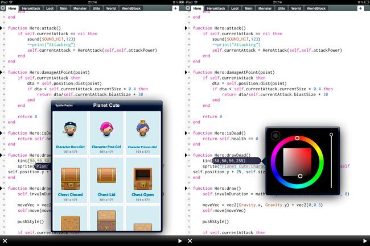Tap highlighted tint value (50,50,50,255)
The height and width of the screenshot is (246, 370).
tap(236, 161)
